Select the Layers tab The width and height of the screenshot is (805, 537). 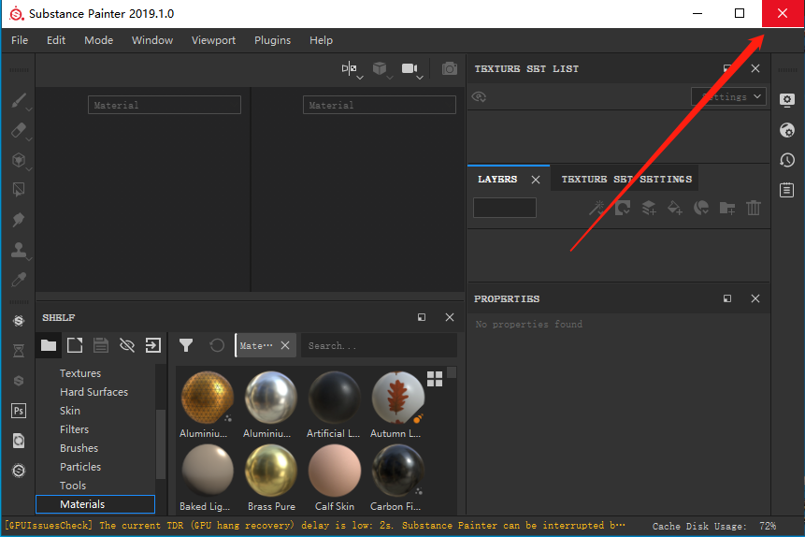pyautogui.click(x=497, y=179)
